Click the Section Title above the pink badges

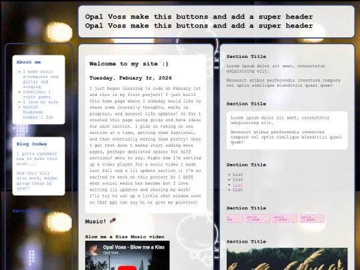[x=246, y=208]
